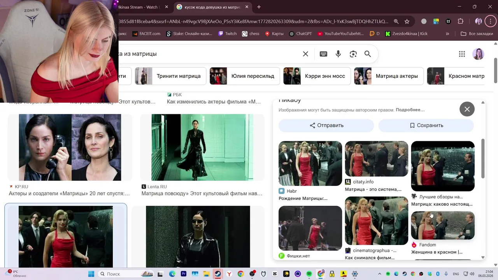Open the Chrome extensions puzzle icon
The width and height of the screenshot is (498, 280).
(x=461, y=21)
